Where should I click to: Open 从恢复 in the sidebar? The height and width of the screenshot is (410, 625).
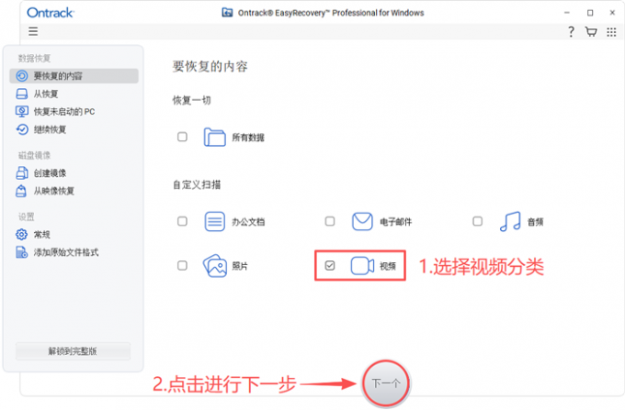pos(74,94)
